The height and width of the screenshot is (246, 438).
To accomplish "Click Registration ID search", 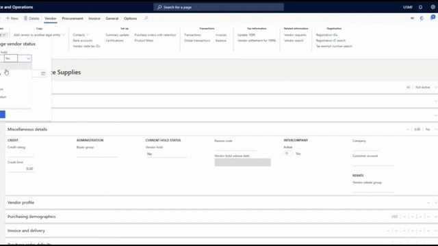I will (x=331, y=40).
